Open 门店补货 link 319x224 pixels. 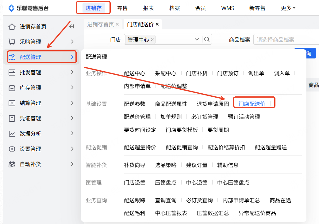(x=197, y=73)
